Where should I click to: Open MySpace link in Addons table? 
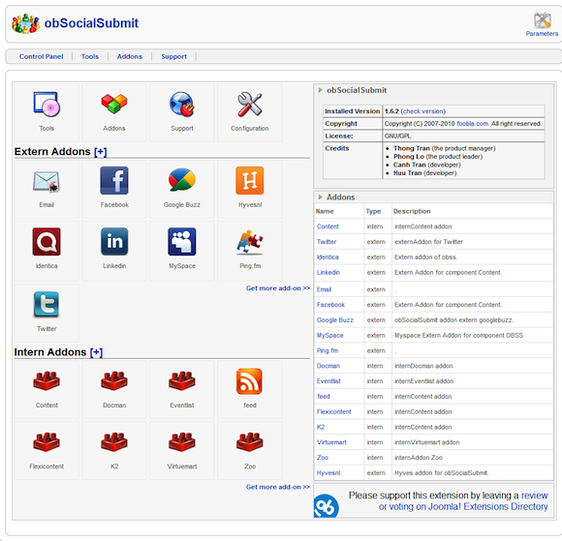click(x=329, y=336)
